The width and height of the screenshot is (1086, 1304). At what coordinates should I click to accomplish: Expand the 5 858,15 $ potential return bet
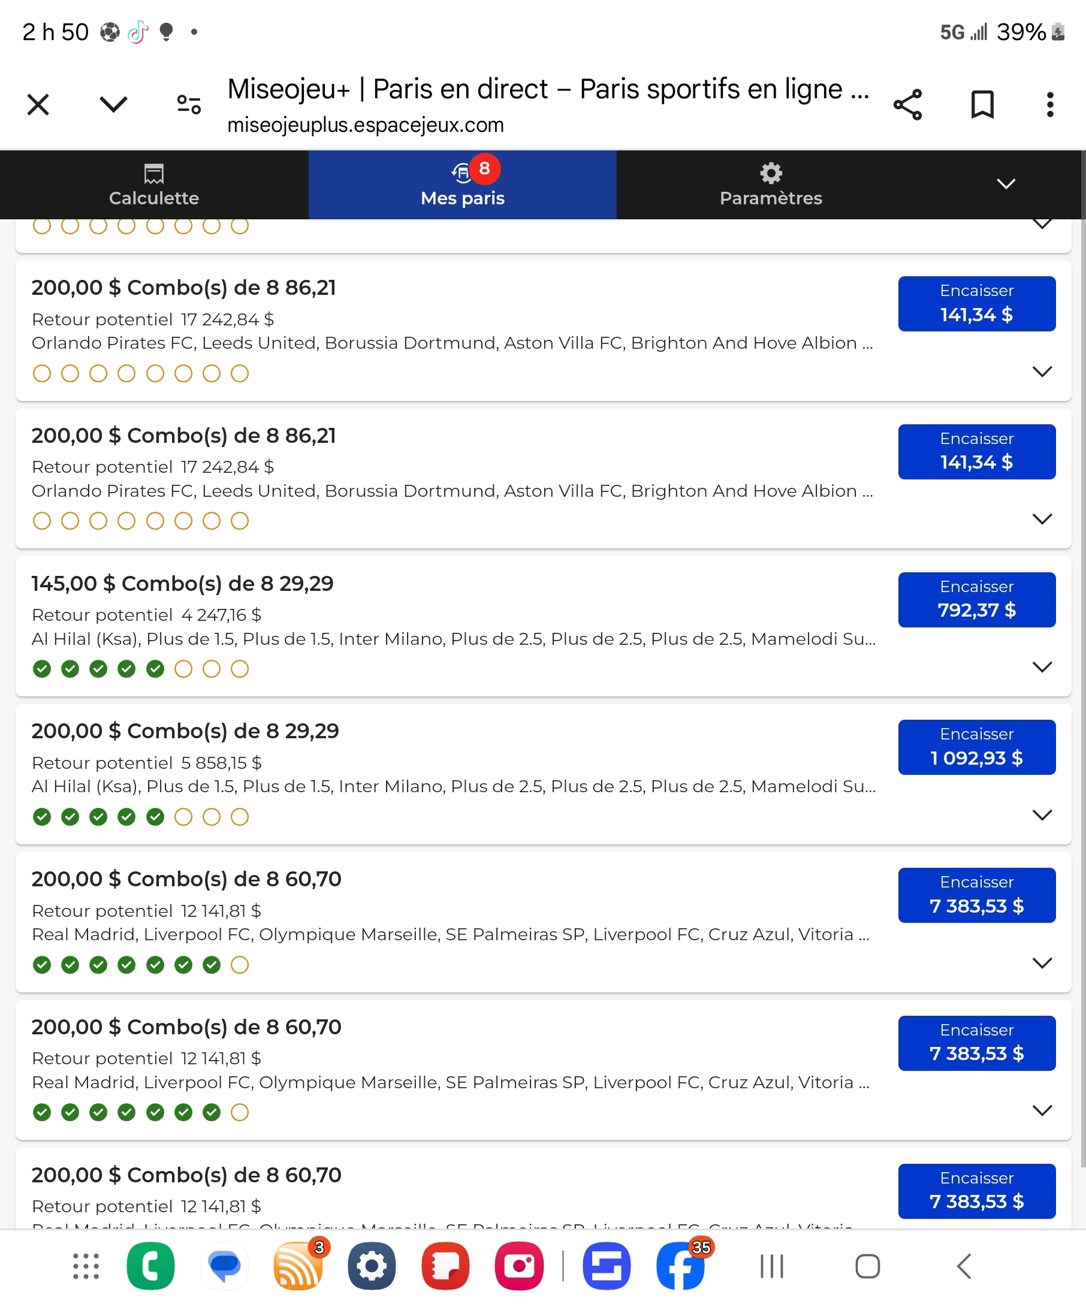[x=1041, y=814]
